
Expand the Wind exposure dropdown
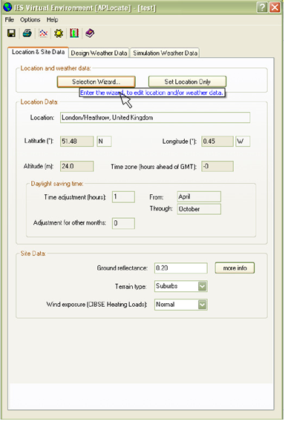click(202, 305)
